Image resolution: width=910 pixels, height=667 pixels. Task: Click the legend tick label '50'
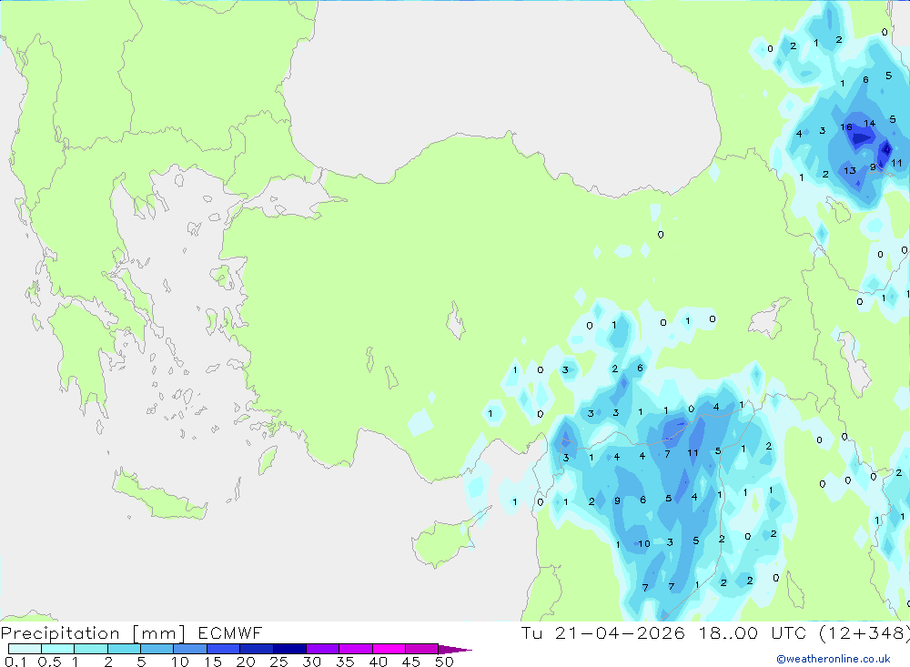(444, 662)
